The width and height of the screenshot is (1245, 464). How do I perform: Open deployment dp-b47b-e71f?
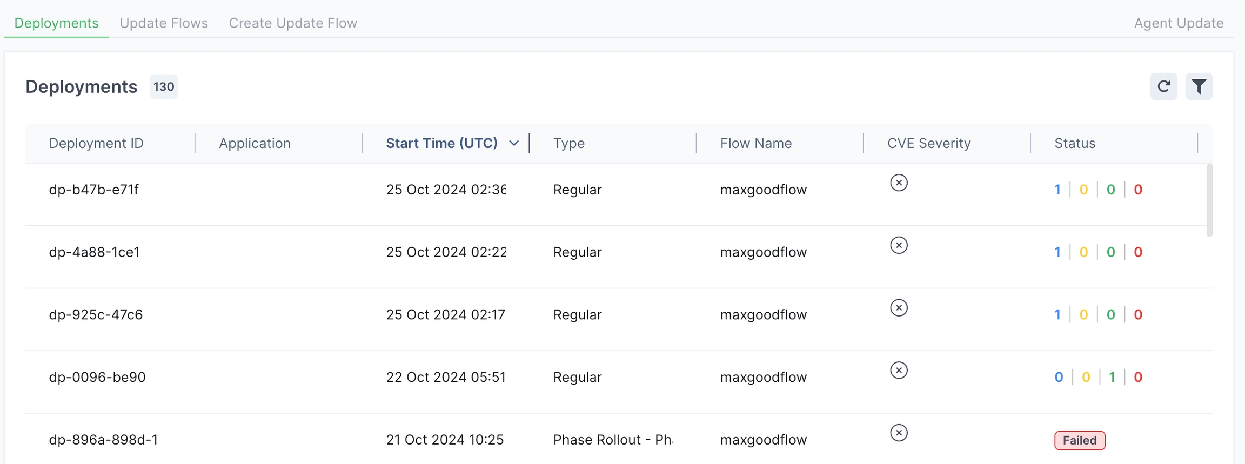[x=94, y=190]
